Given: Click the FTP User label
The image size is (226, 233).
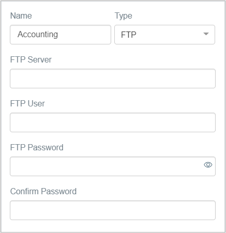Looking at the screenshot, I should [27, 104].
